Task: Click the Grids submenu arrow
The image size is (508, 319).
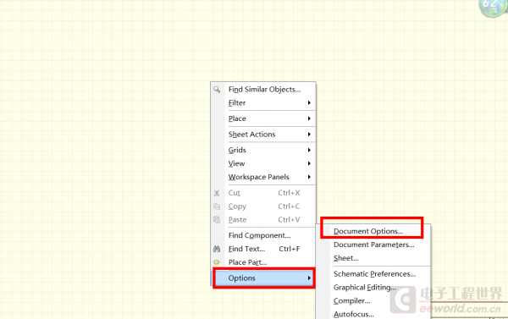Action: pos(309,150)
